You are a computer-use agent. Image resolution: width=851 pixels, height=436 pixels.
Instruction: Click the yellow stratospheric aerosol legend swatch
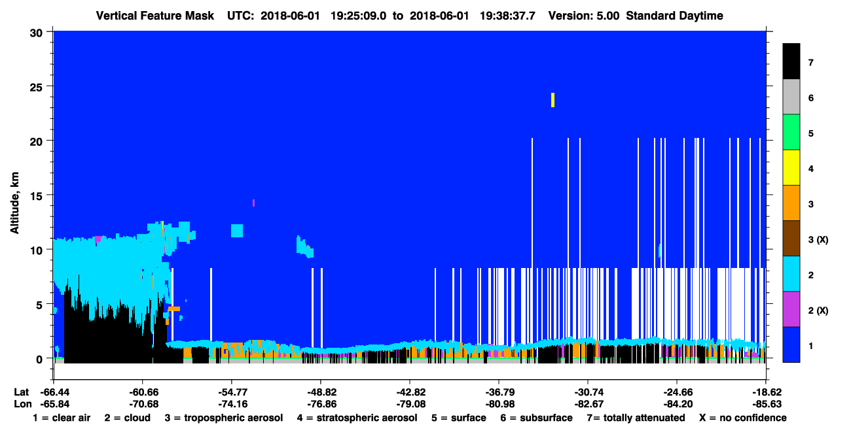[x=791, y=168]
